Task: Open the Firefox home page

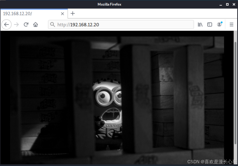Action: tap(36, 24)
